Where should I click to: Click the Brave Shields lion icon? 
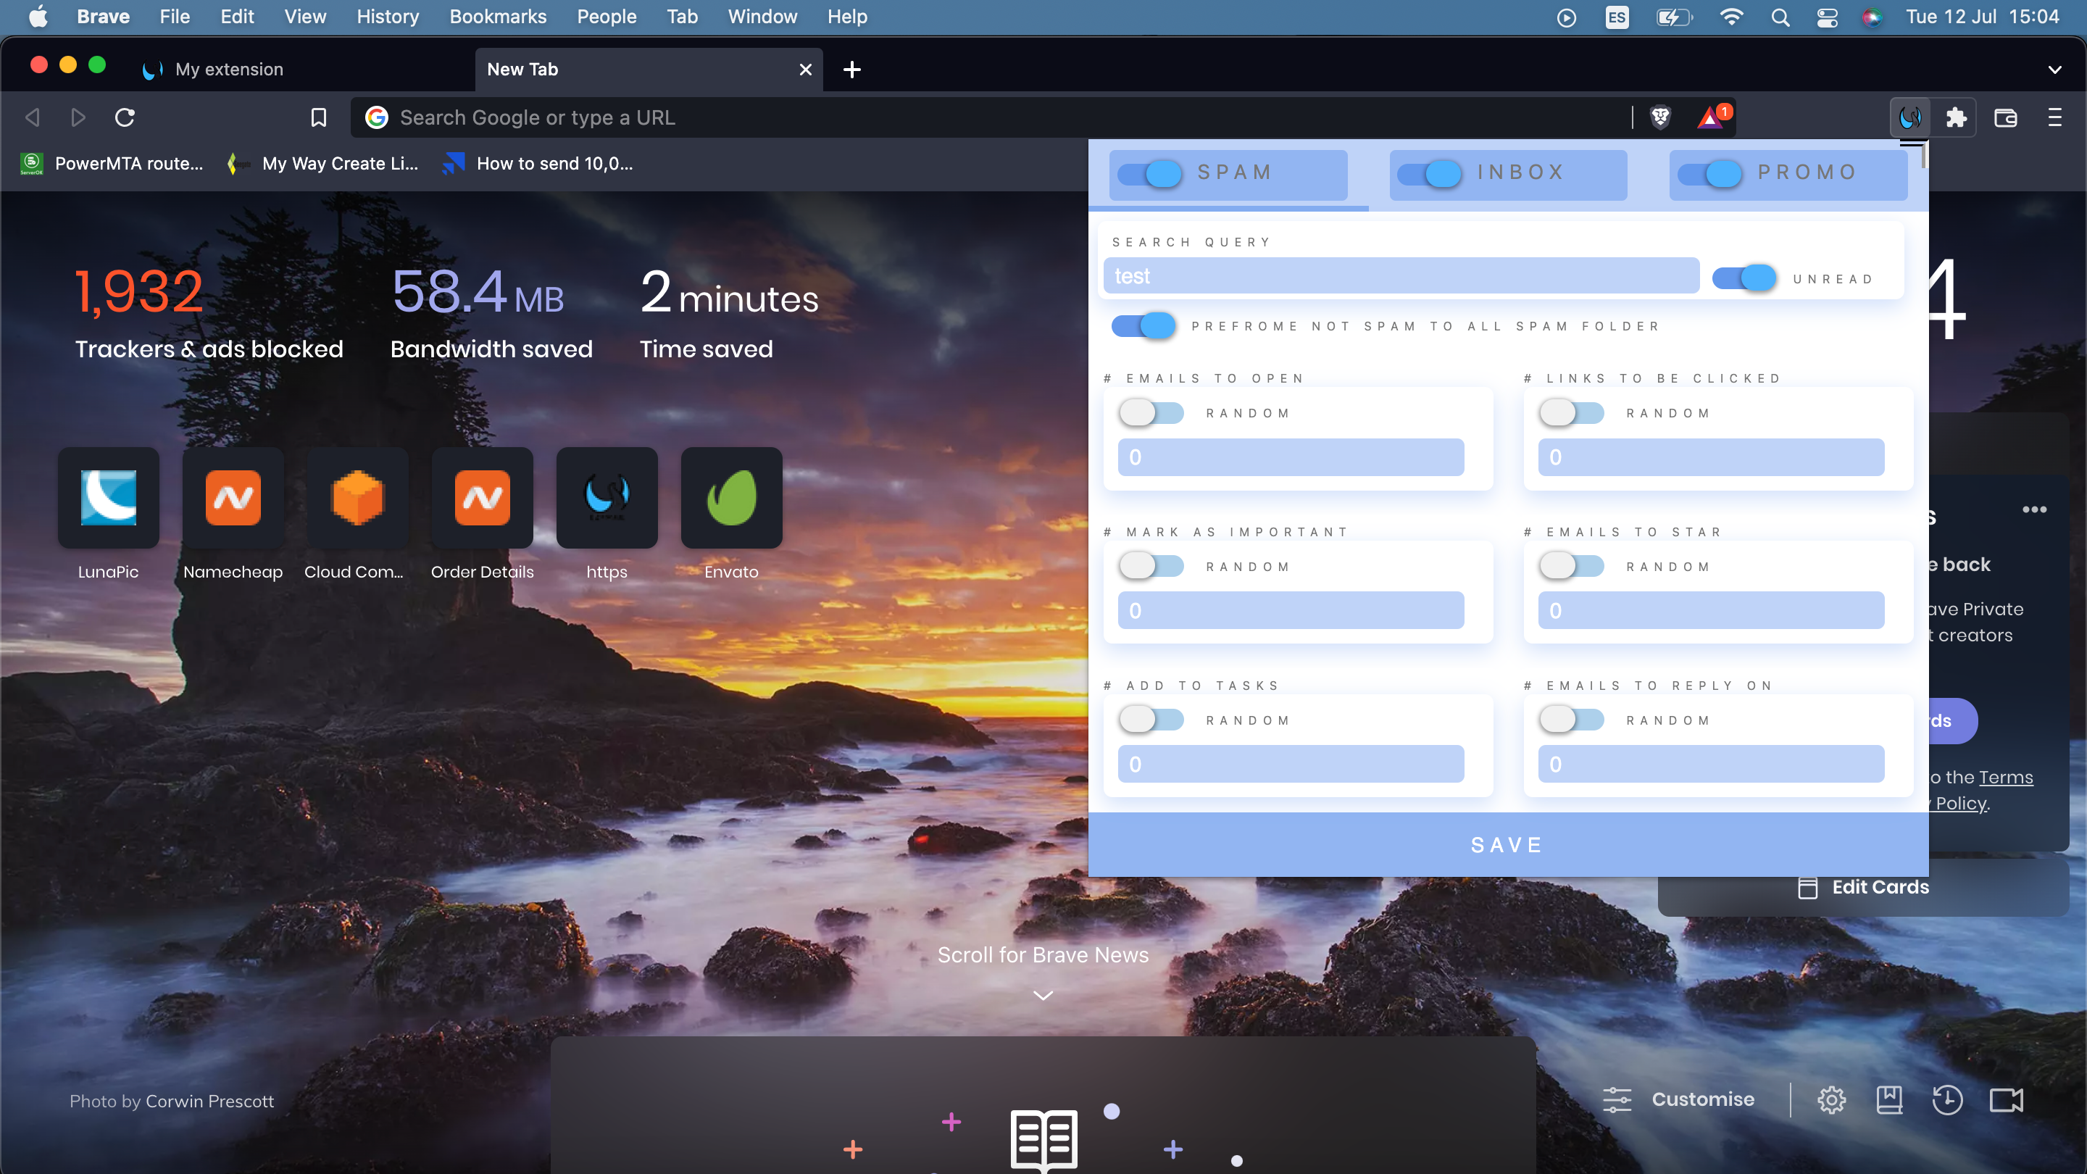tap(1660, 117)
